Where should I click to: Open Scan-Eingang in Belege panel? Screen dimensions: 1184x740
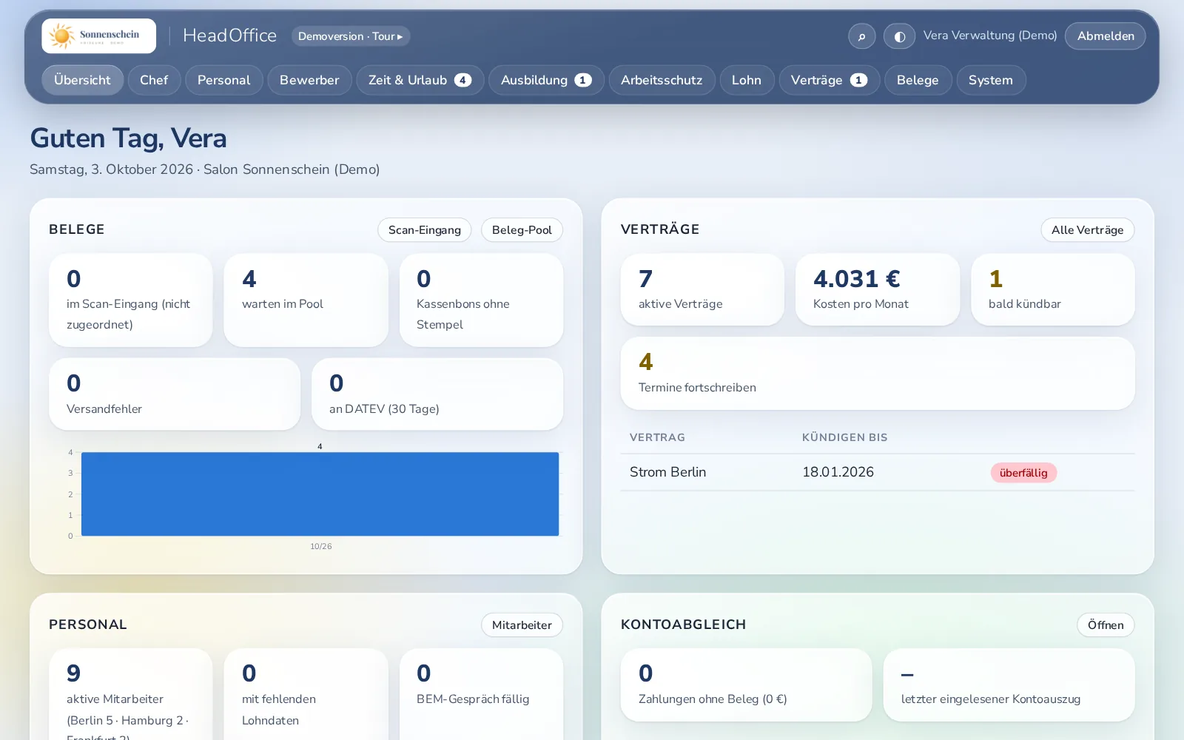click(x=424, y=230)
